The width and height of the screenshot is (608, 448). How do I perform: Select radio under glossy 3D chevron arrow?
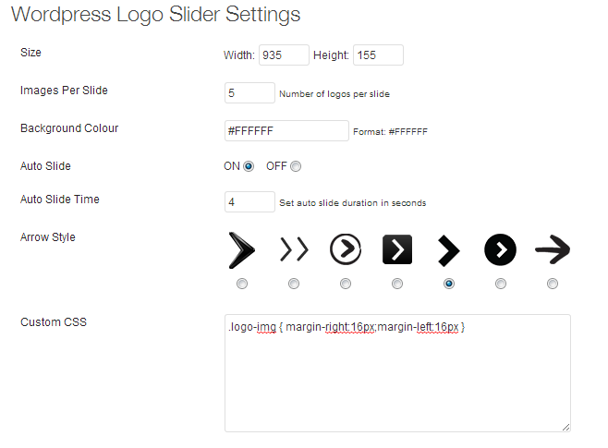pos(242,284)
